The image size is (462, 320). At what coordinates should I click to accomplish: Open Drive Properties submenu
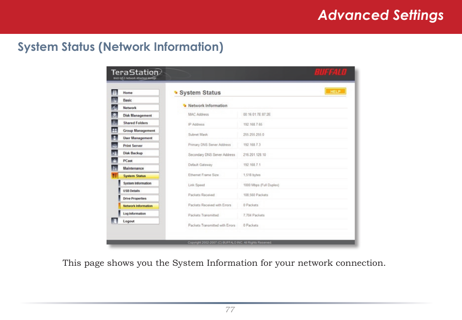tap(139, 198)
